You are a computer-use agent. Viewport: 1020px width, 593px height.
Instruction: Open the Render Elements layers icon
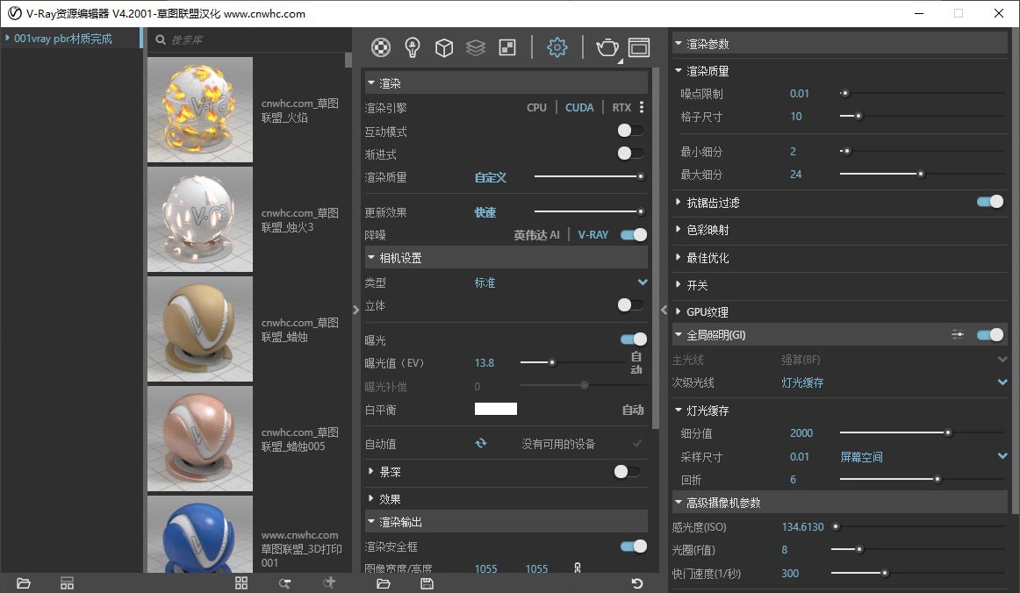coord(476,47)
